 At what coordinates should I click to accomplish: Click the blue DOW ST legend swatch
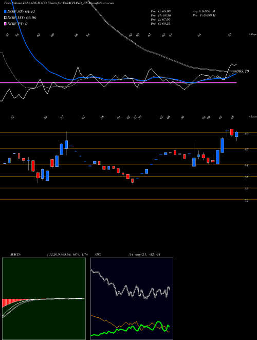[6, 11]
